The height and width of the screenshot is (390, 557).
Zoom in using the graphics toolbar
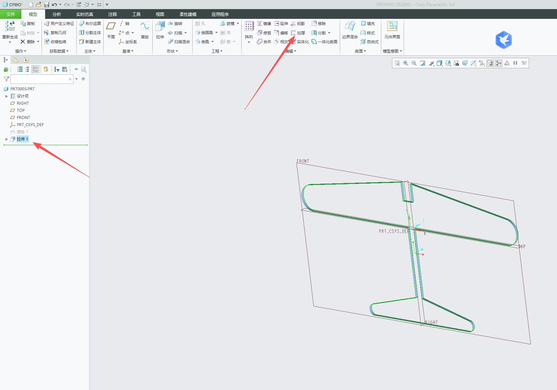tap(406, 63)
